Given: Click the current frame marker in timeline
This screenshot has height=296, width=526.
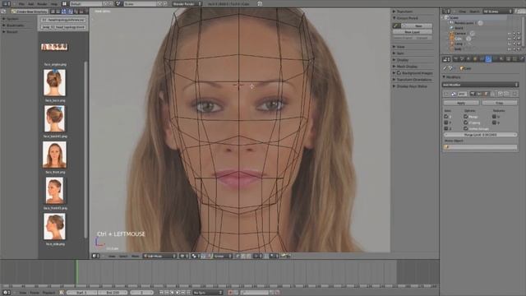Looking at the screenshot, I should coord(76,272).
